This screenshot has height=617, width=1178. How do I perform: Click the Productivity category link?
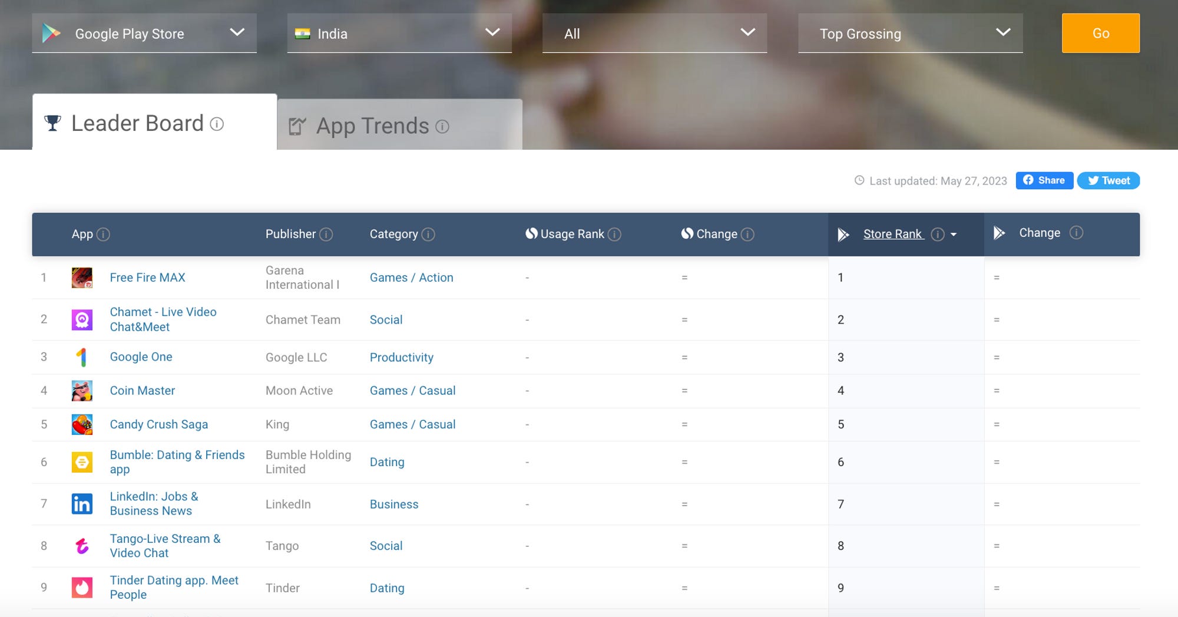[x=401, y=358]
